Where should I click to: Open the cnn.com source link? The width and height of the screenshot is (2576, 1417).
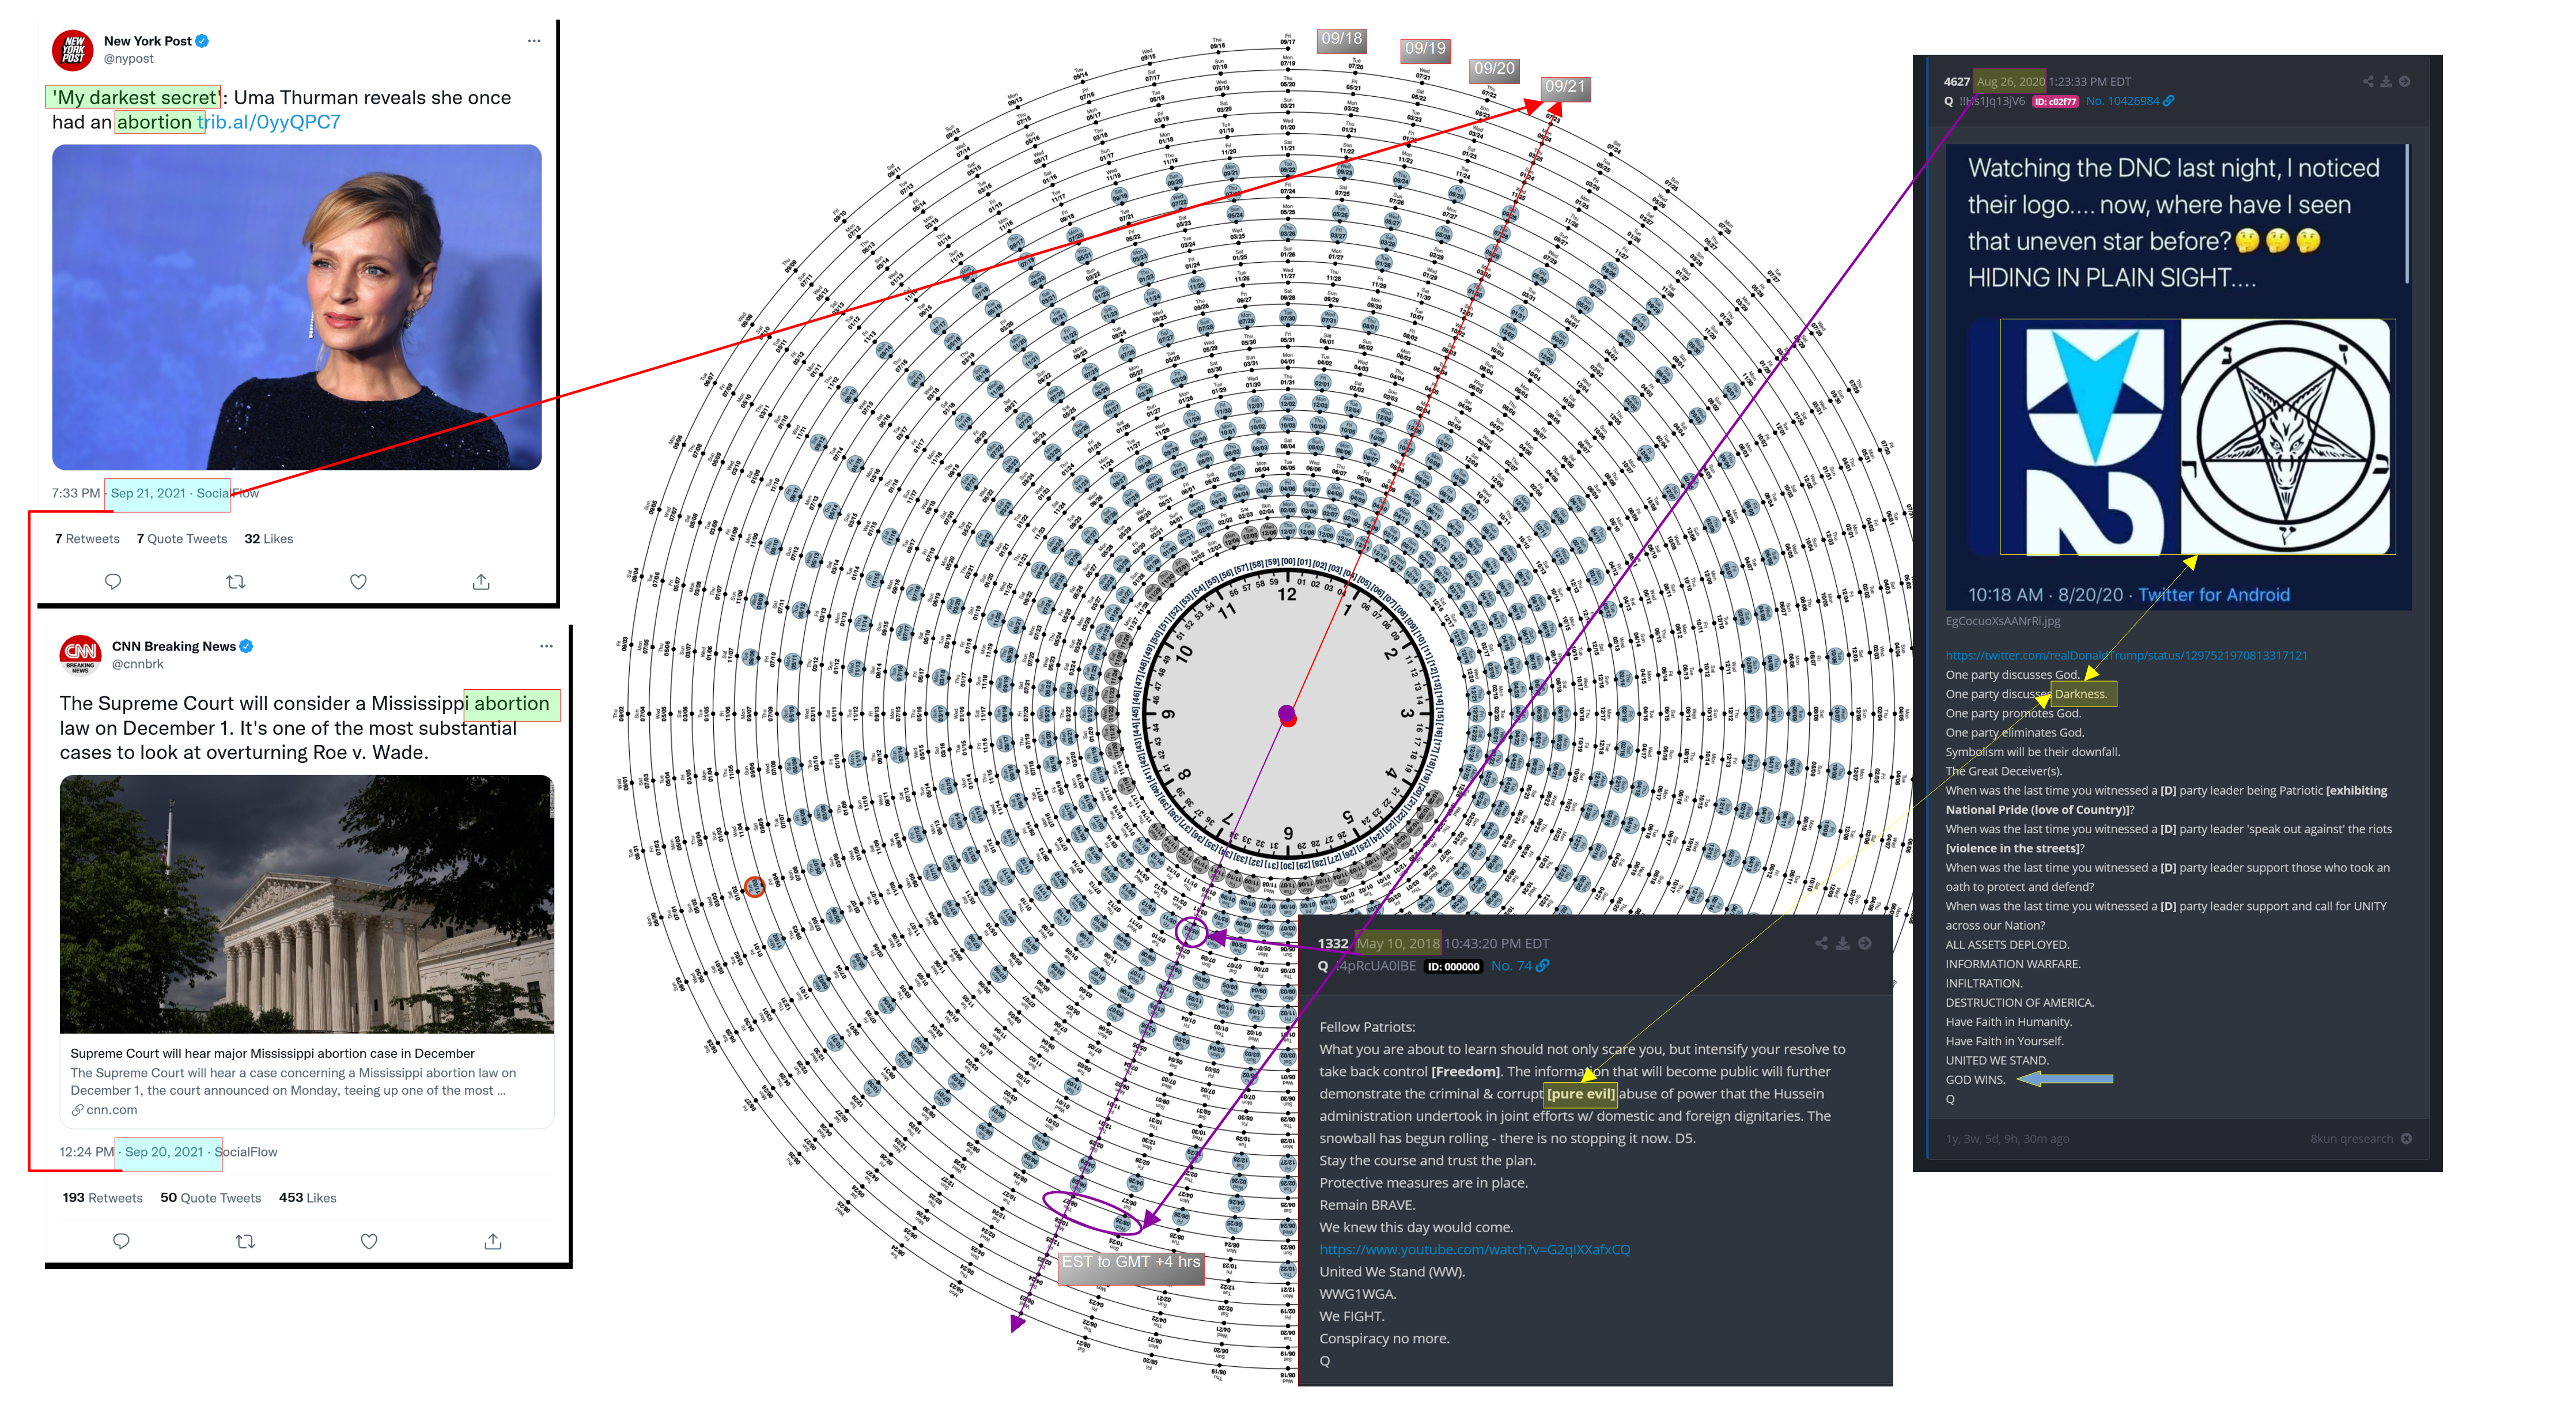(111, 1110)
